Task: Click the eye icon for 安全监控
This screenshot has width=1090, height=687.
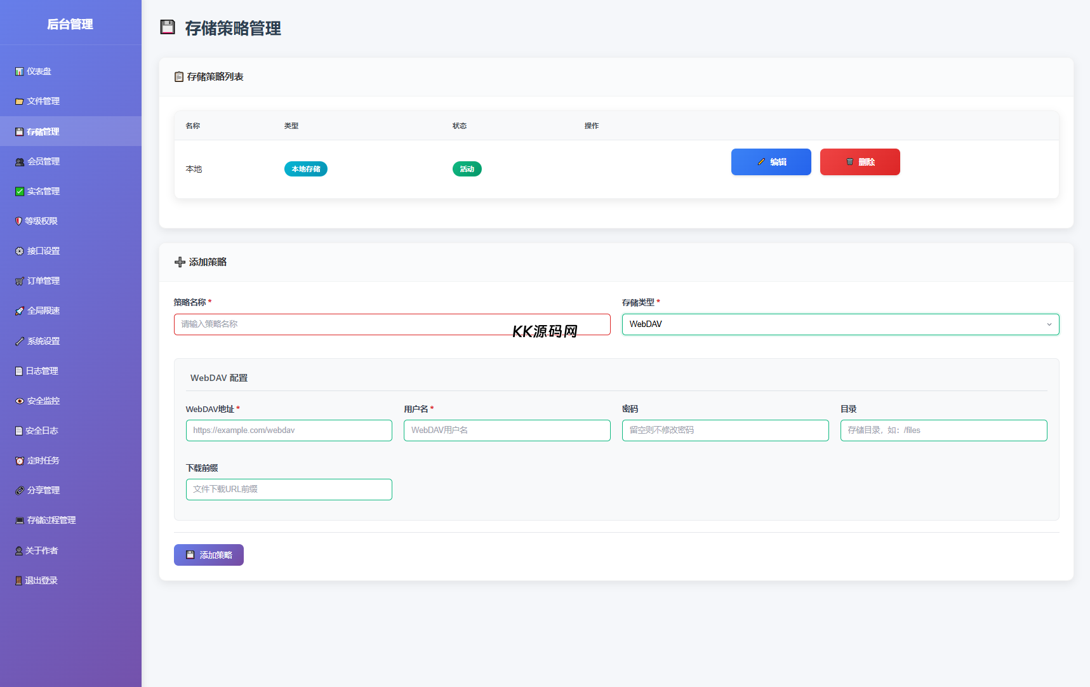Action: (19, 401)
